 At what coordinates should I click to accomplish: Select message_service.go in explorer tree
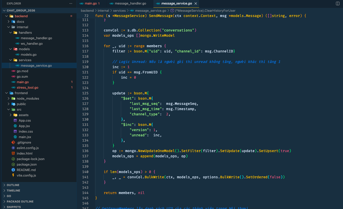coord(39,65)
